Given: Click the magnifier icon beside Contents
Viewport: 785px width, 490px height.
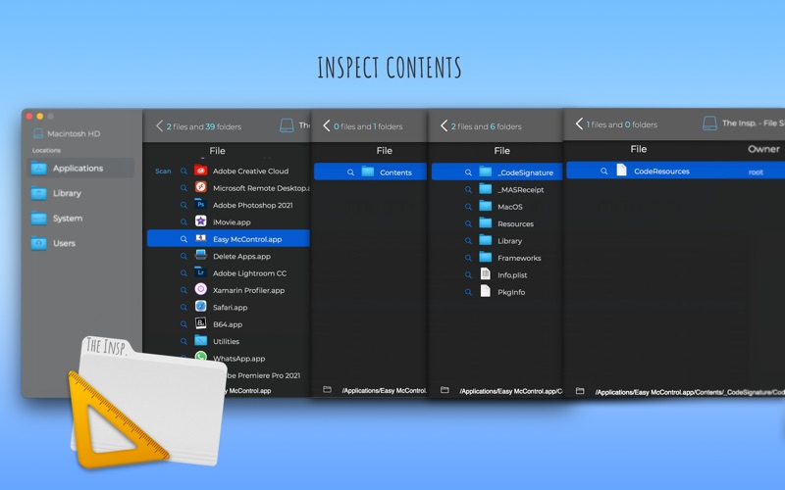Looking at the screenshot, I should (x=350, y=172).
